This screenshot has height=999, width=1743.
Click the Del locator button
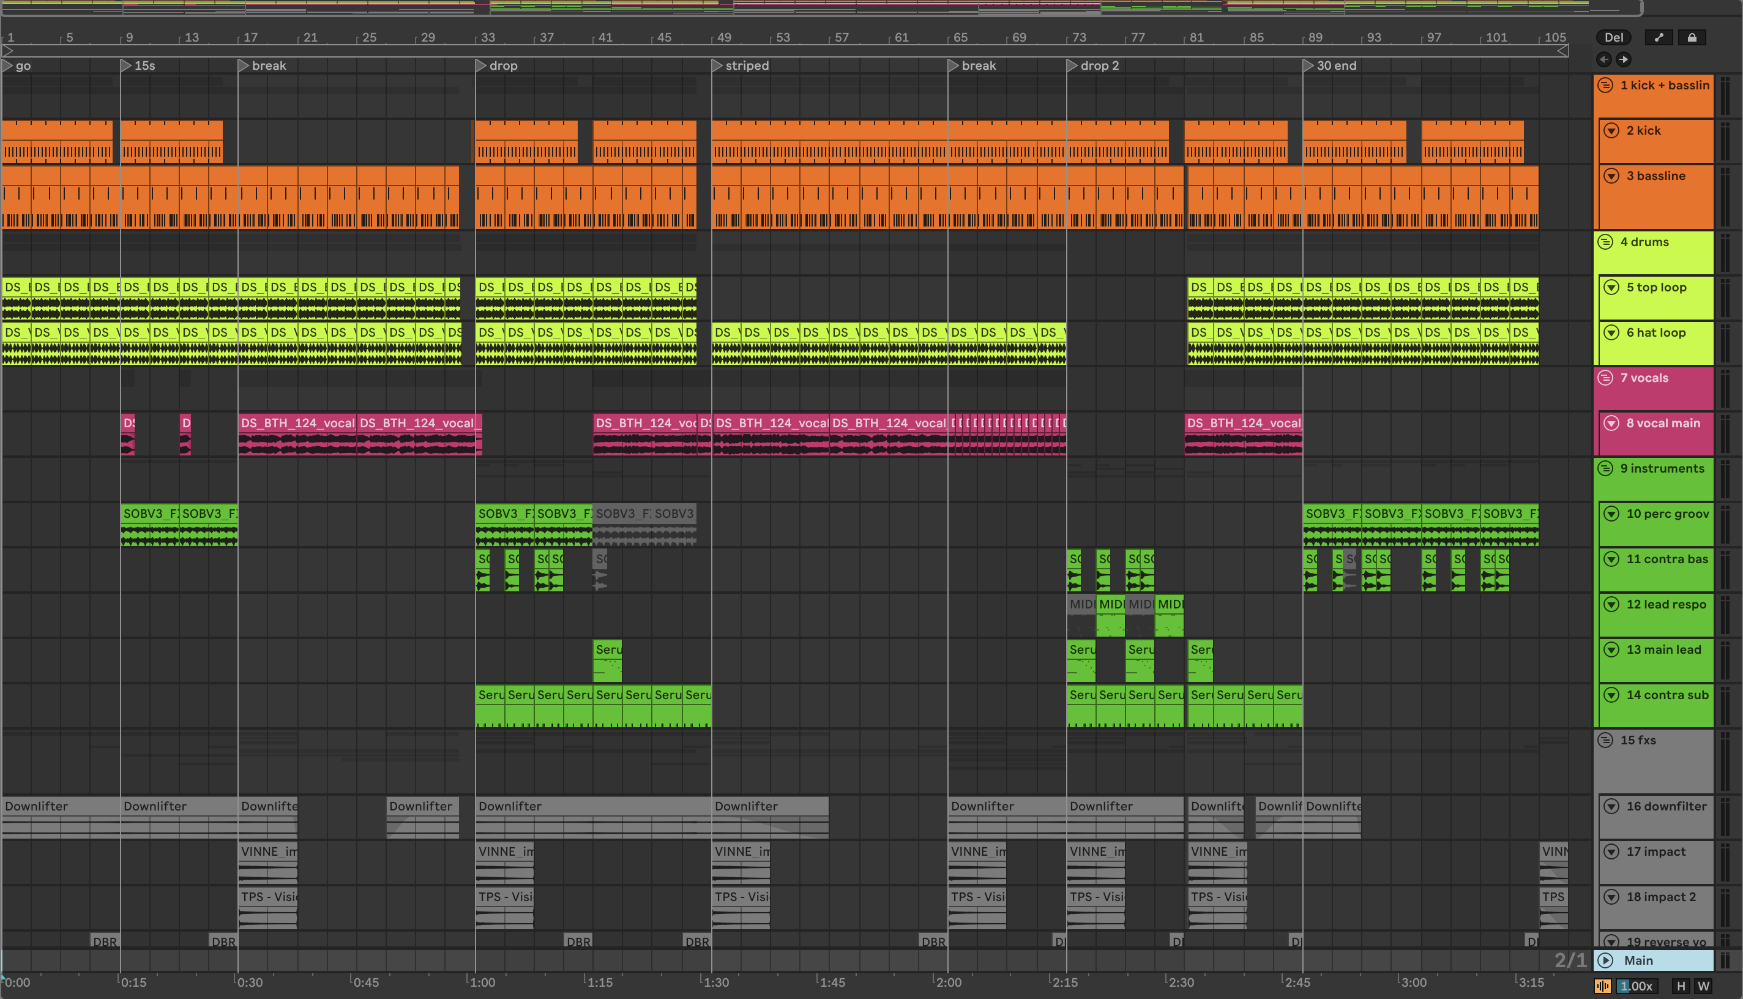tap(1613, 38)
